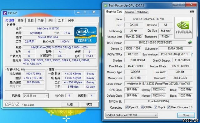Screen dimensions: 200x123
Task: Click the Device ID value 10DE - 1004
Action: point(132,49)
